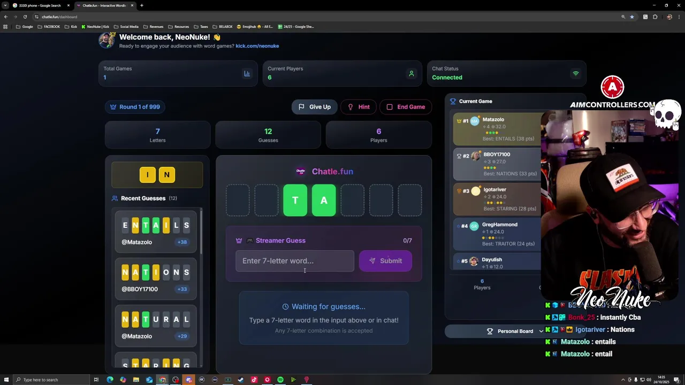This screenshot has height=385, width=685.
Task: Click the Current Players person icon
Action: 411,74
